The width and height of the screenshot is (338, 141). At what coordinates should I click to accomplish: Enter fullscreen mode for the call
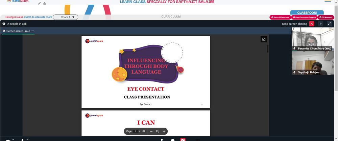329,24
